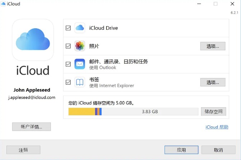Click the blue Mail envelope icon
Image resolution: width=241 pixels, height=160 pixels.
pos(80,64)
